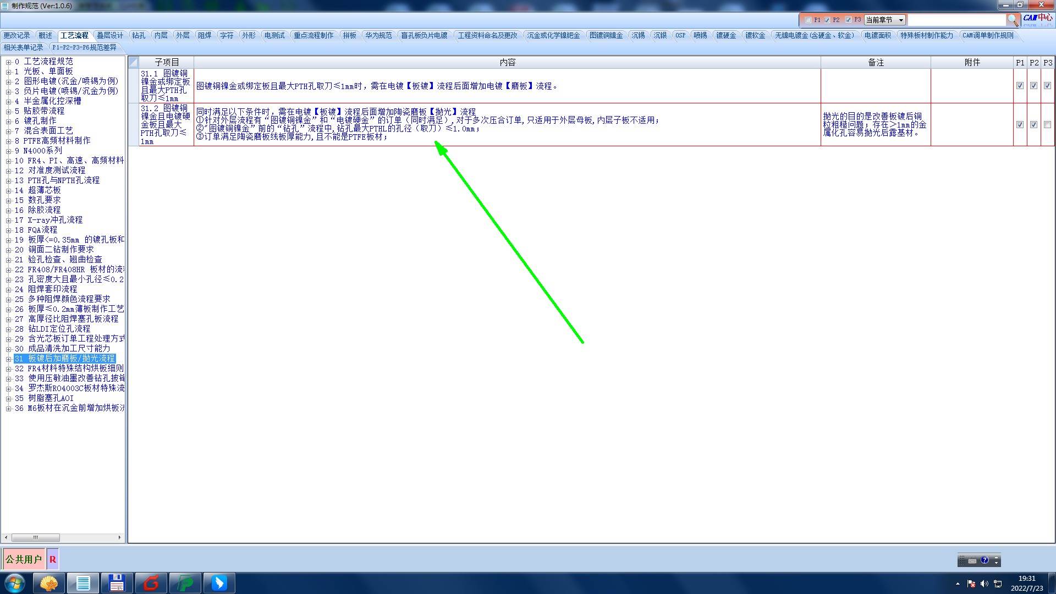
Task: Open the shell app in taskbar
Action: 49,583
